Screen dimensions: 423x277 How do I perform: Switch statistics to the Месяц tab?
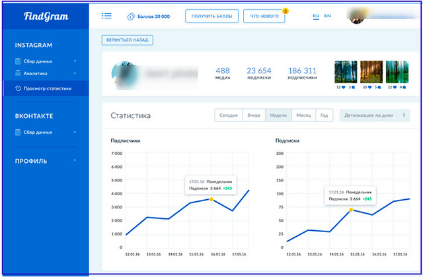(x=303, y=115)
